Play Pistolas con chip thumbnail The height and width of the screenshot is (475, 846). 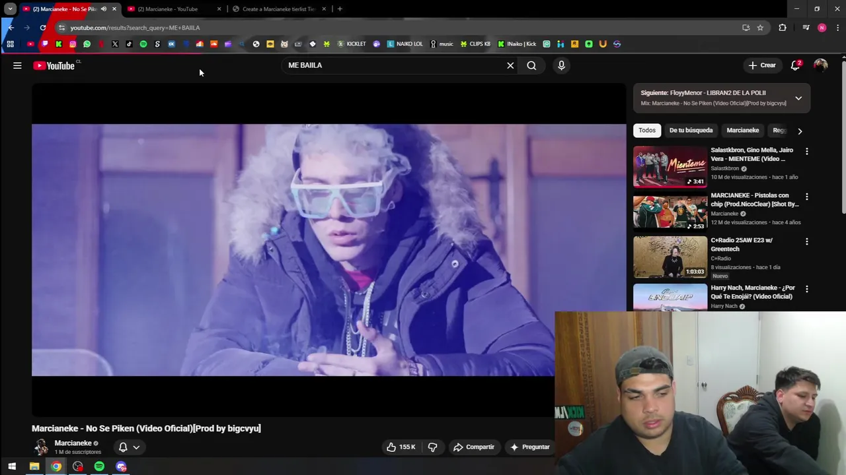(670, 212)
